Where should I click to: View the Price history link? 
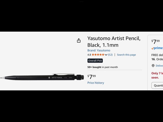click(x=96, y=83)
